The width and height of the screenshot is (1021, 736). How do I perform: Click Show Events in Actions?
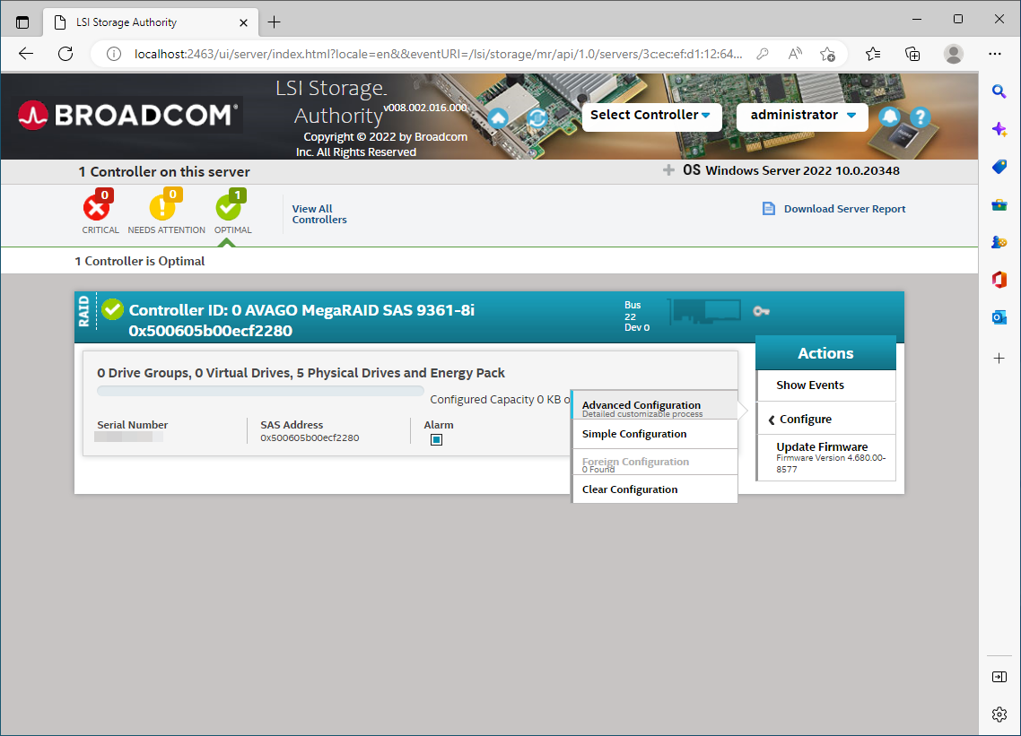click(x=825, y=385)
